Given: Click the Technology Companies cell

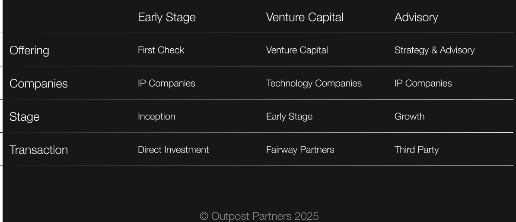Looking at the screenshot, I should 314,84.
